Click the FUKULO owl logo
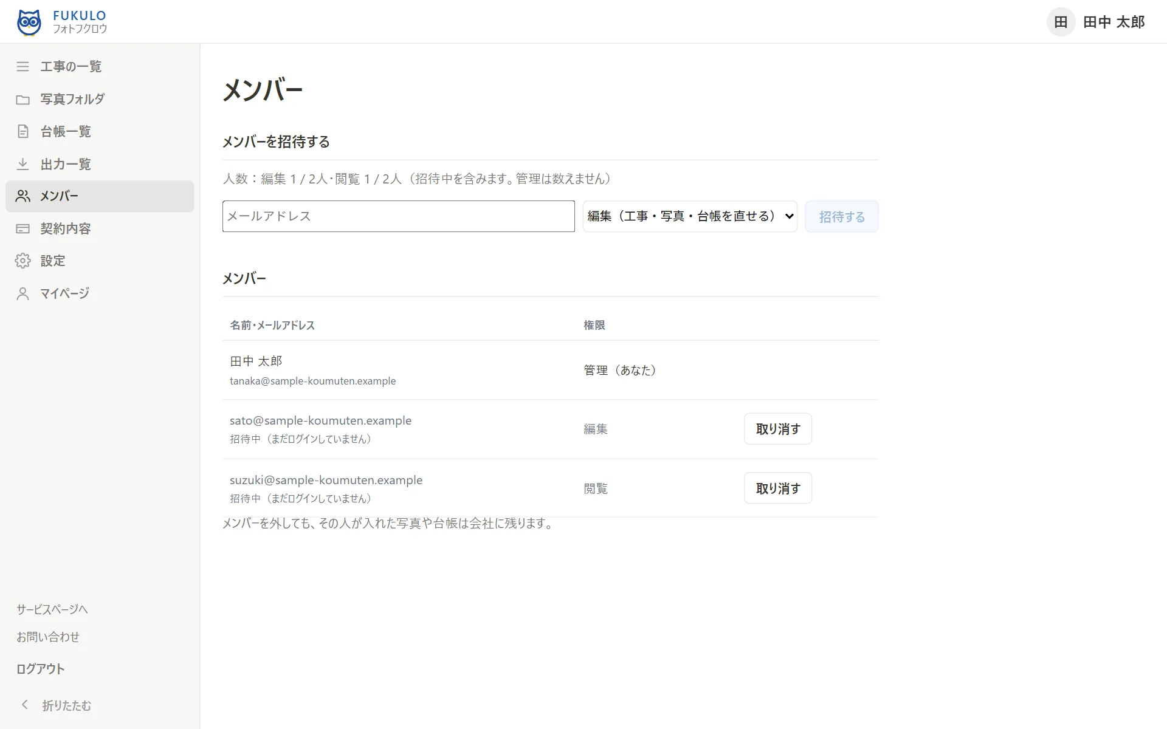Viewport: 1167px width, 729px height. [x=29, y=22]
